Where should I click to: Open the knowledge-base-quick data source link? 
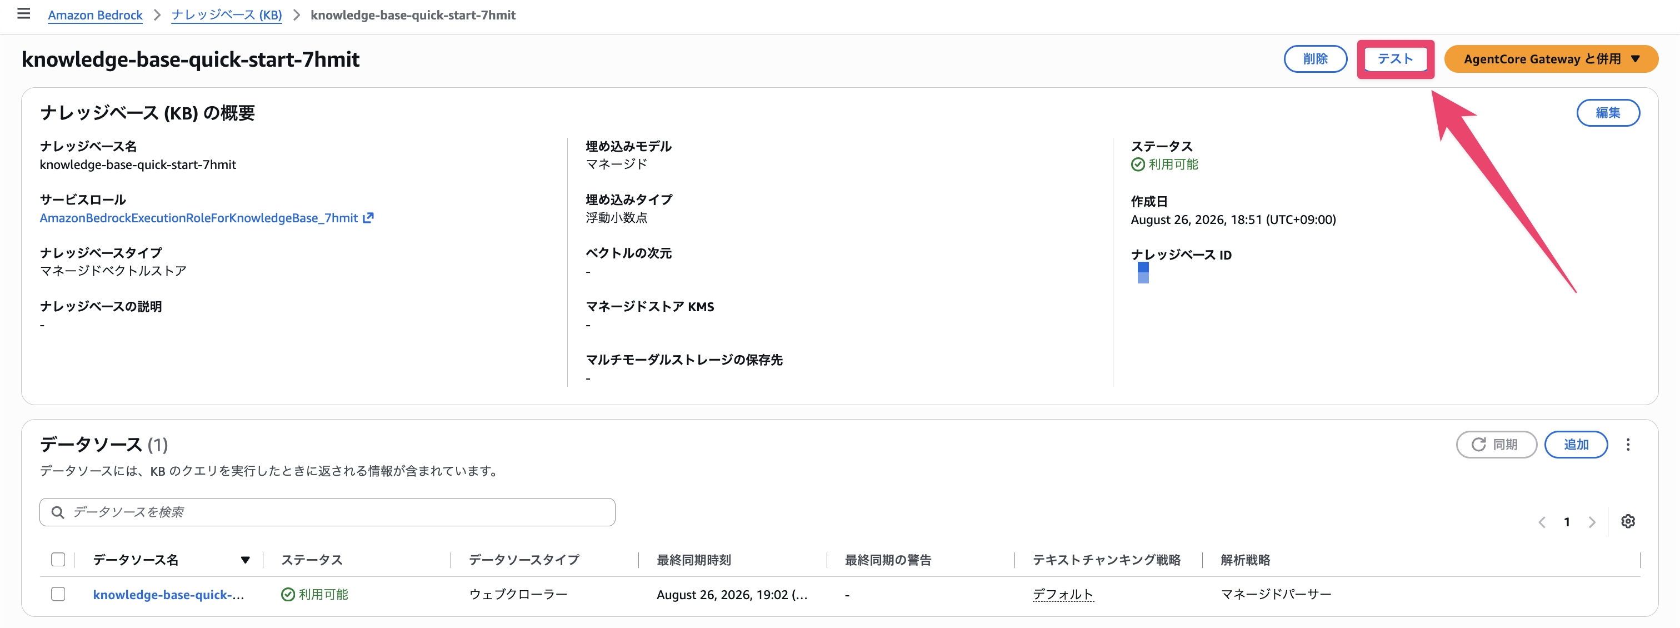[x=168, y=595]
